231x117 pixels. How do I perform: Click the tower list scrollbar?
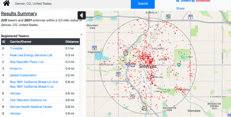[x=81, y=35]
